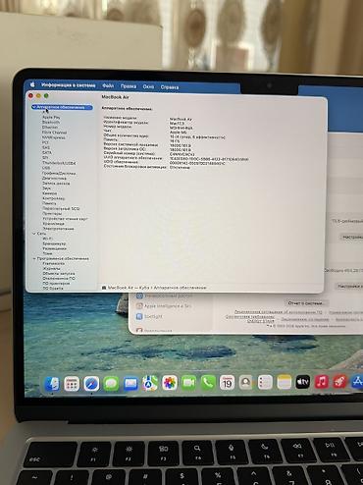
Task: Launch FaceTime from the Dock
Action: (188, 383)
